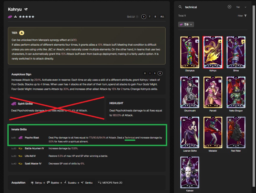The width and height of the screenshot is (256, 193).
Task: Open the Tier sort dropdown
Action: pos(241,7)
